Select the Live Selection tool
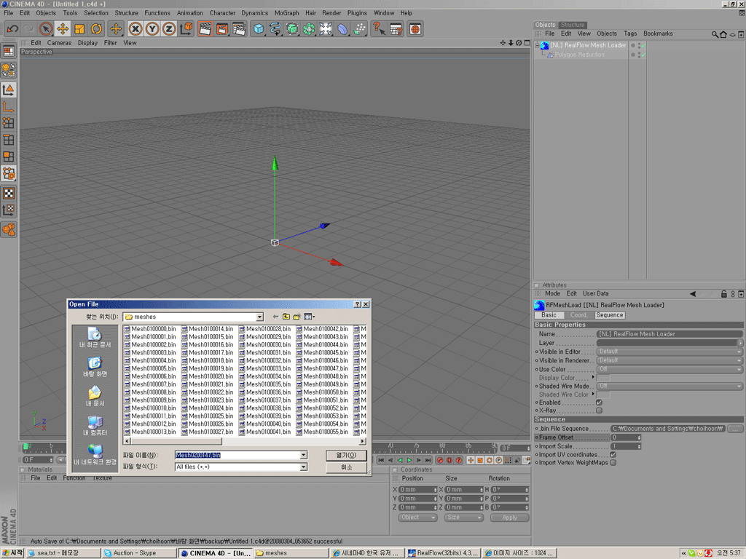Image resolution: width=746 pixels, height=559 pixels. (46, 29)
